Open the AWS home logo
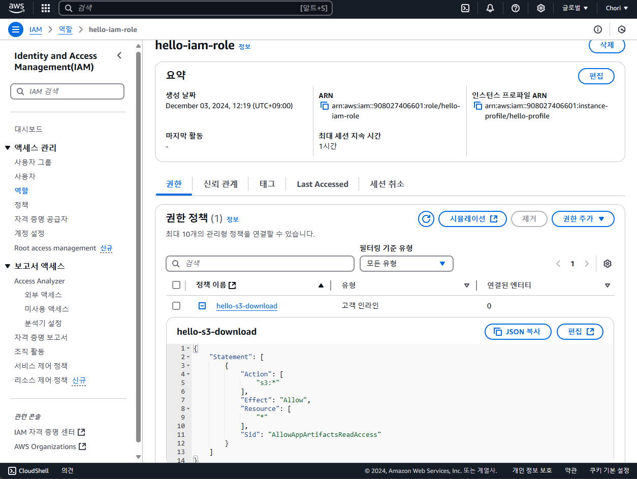 click(16, 8)
